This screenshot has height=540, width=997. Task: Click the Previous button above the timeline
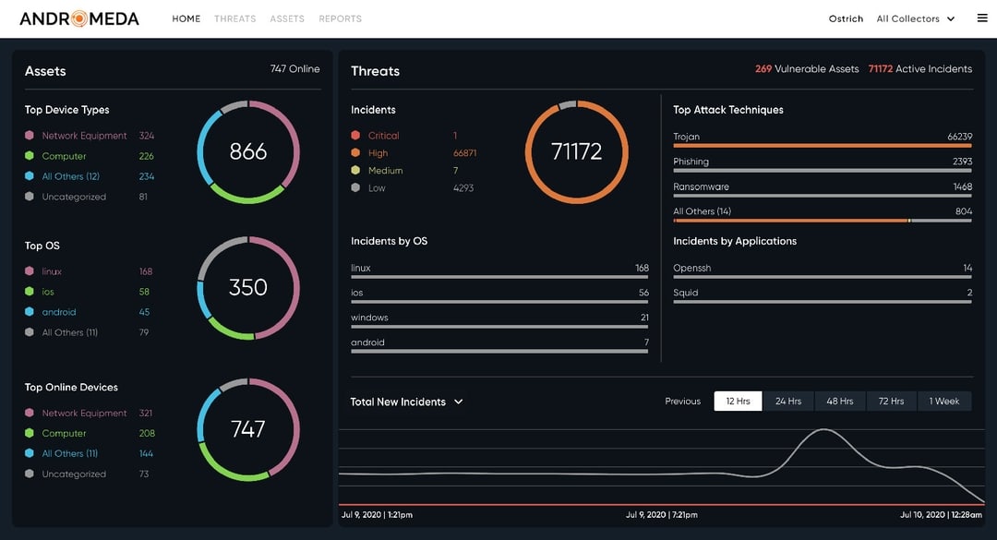(x=682, y=401)
